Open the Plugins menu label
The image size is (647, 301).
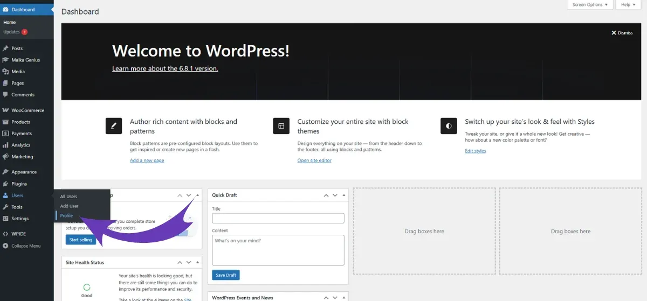(19, 184)
